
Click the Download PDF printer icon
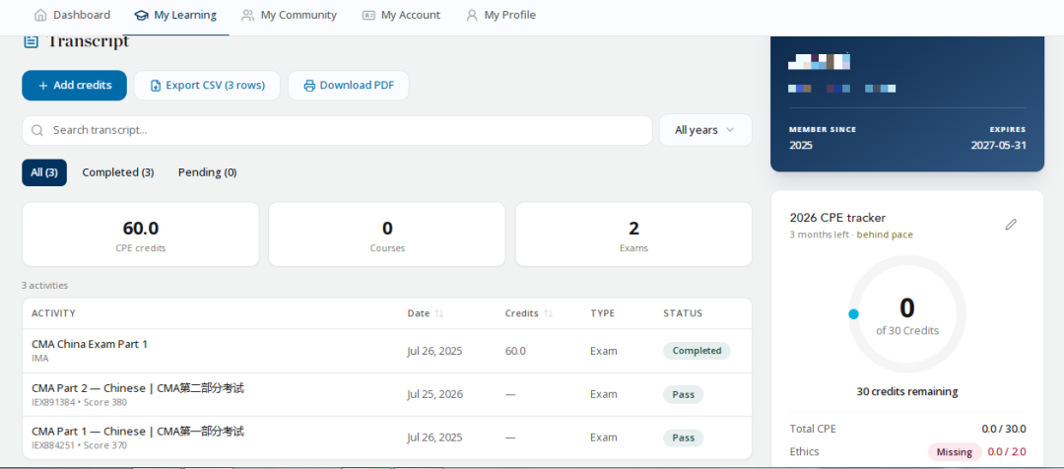tap(309, 86)
